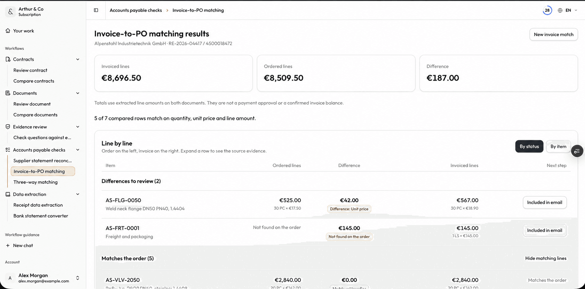This screenshot has width=585, height=289.
Task: Click the plus icon beside New chat
Action: coord(8,245)
